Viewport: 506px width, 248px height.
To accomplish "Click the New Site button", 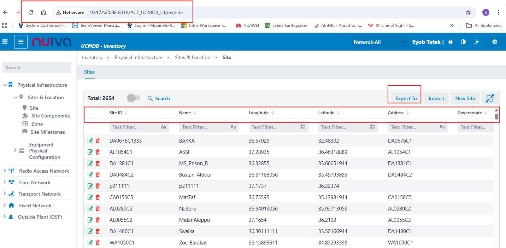I will tap(465, 98).
